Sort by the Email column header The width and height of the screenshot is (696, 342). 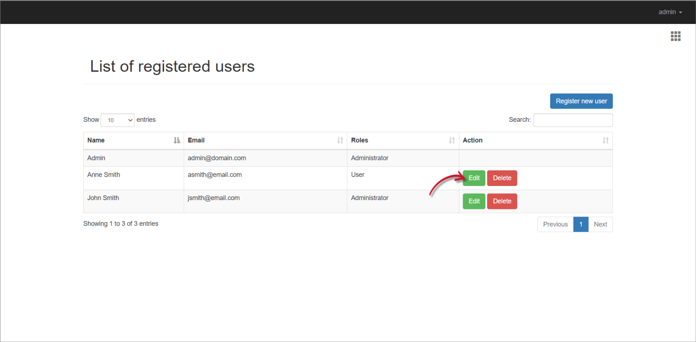(196, 140)
